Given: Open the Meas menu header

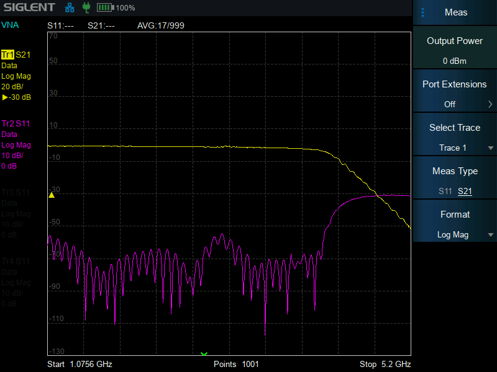Looking at the screenshot, I should click(x=455, y=12).
